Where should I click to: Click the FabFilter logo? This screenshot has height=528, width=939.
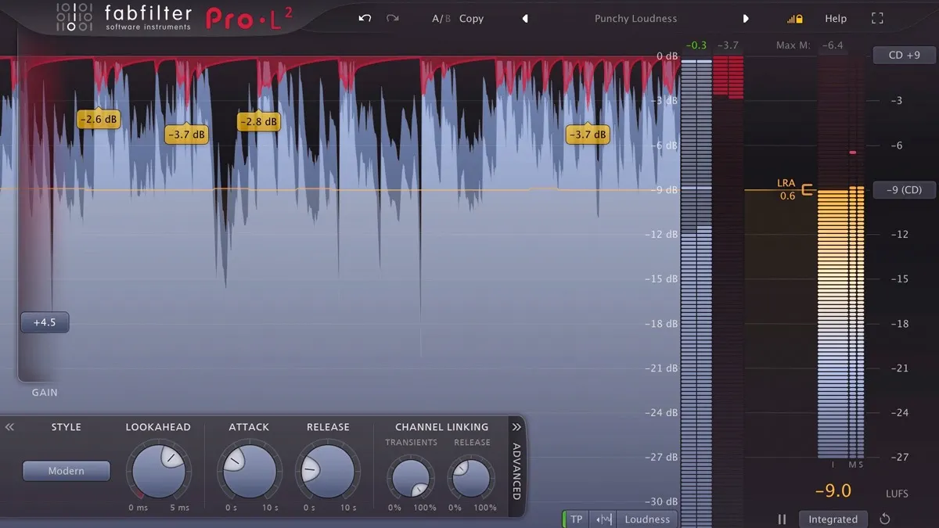124,17
